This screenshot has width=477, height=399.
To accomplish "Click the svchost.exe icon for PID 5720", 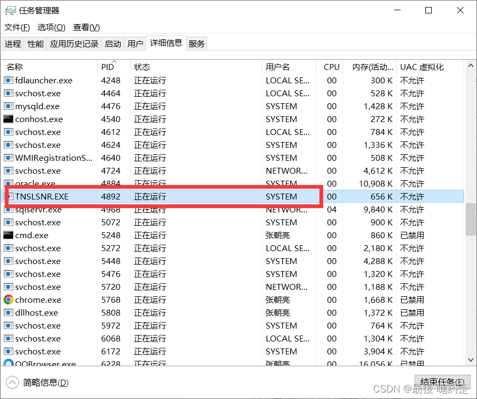I will pos(8,287).
